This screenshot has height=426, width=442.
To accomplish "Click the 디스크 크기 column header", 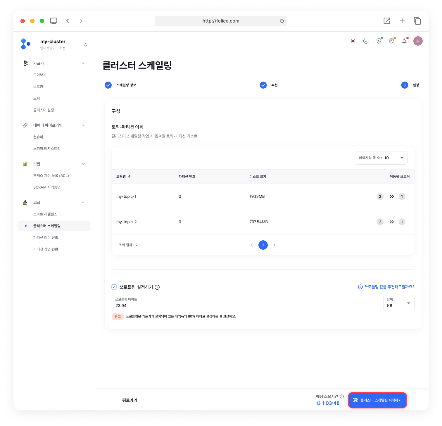I will [258, 177].
